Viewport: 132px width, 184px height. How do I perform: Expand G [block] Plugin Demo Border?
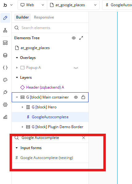[23, 127]
